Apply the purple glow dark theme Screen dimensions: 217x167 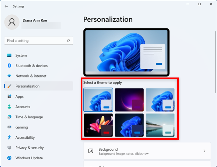click(129, 100)
